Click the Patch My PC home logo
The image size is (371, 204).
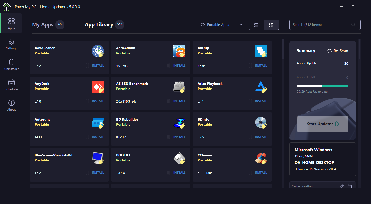[6, 7]
